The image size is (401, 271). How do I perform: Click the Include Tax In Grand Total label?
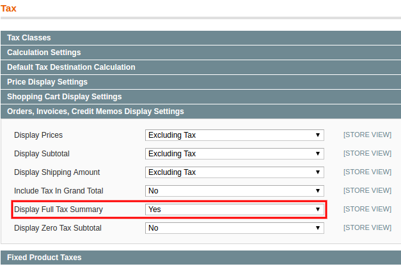(x=58, y=191)
